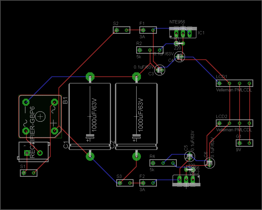The width and height of the screenshot is (262, 210).
Task: Pick the C3 0.1uF capacitor footprint
Action: tap(160, 70)
